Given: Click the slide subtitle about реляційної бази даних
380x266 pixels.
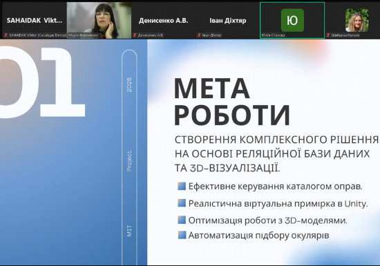Looking at the screenshot, I should [276, 154].
